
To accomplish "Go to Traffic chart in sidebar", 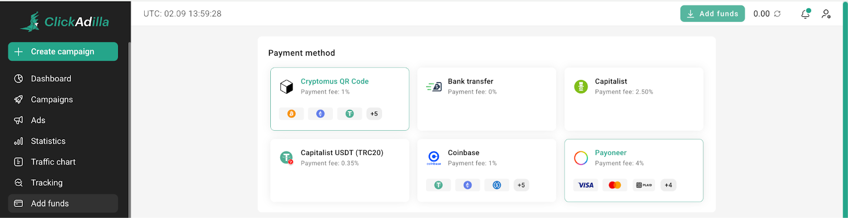I will tap(53, 162).
